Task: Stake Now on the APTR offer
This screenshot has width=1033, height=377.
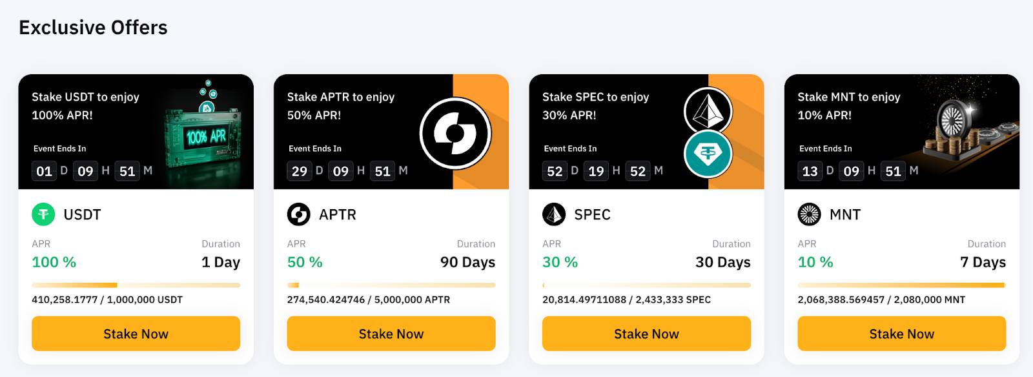Action: [391, 334]
